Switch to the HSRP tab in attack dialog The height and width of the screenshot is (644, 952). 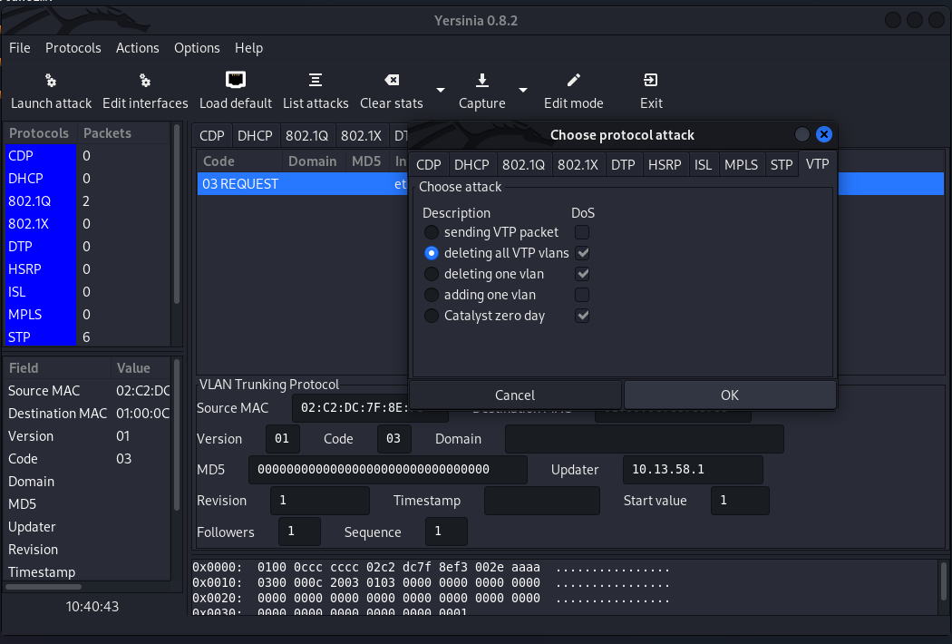click(665, 164)
